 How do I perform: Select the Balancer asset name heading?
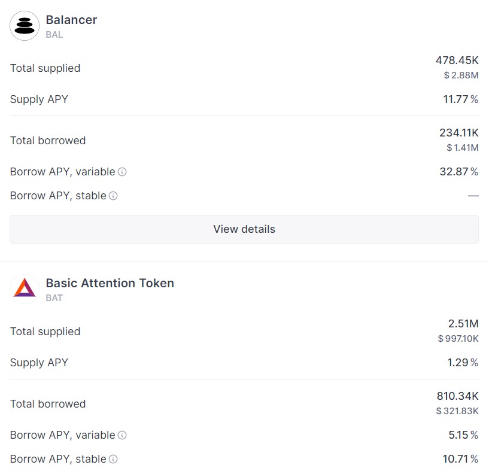point(71,20)
